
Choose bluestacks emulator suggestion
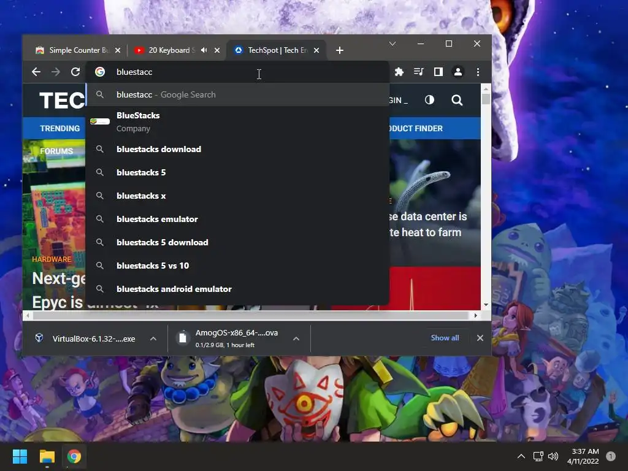(237, 219)
